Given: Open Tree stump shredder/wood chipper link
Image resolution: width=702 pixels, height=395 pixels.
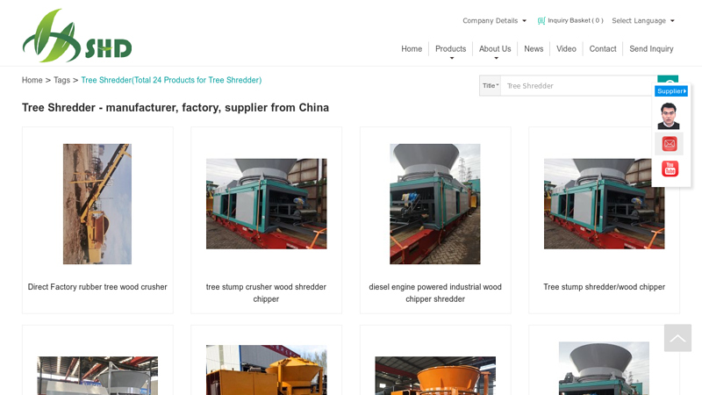Looking at the screenshot, I should tap(604, 287).
